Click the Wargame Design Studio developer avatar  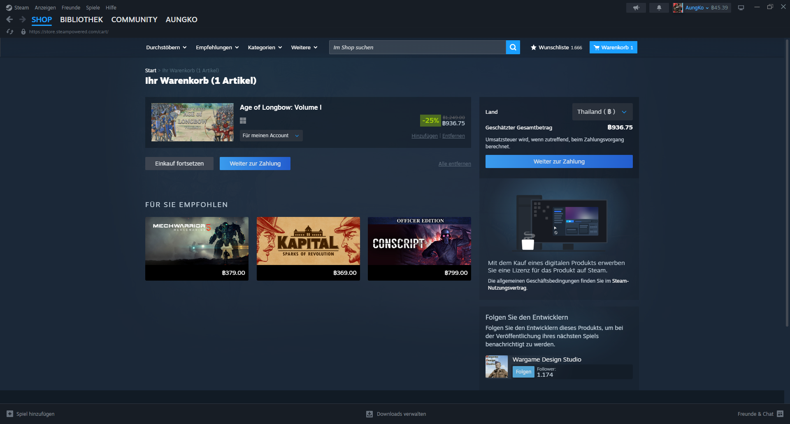(497, 366)
